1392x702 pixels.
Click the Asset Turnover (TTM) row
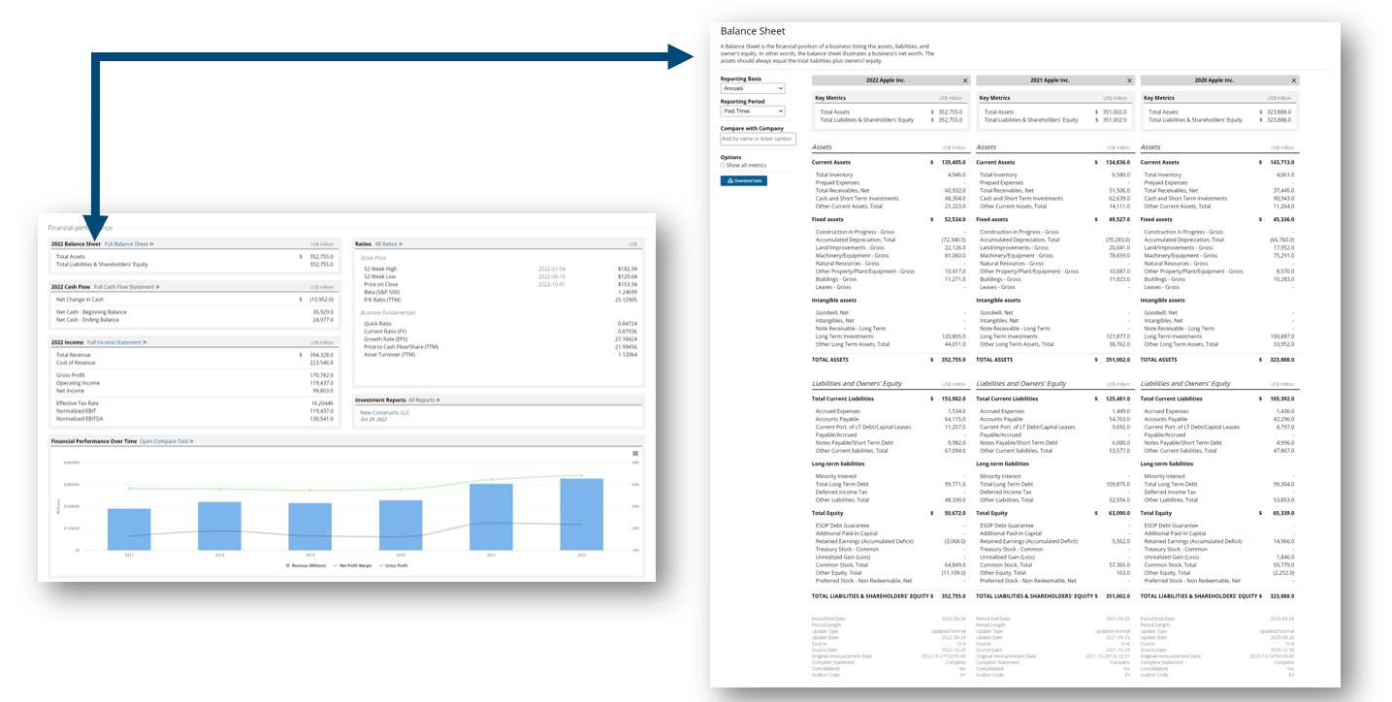pos(499,355)
